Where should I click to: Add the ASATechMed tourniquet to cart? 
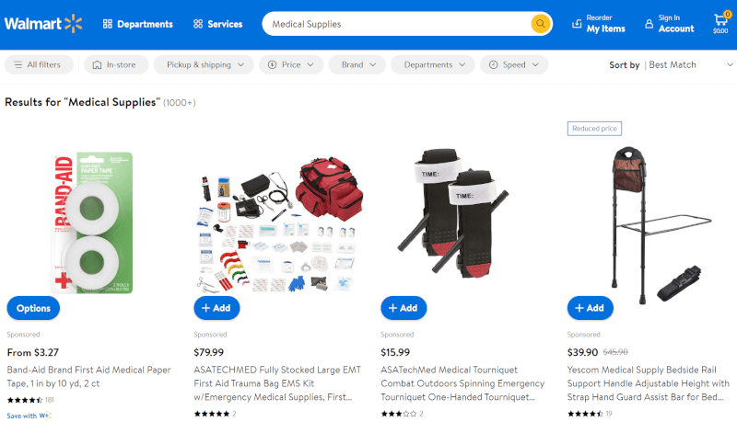coord(404,308)
